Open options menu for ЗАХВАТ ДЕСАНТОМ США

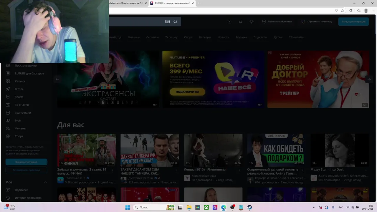pyautogui.click(x=176, y=170)
